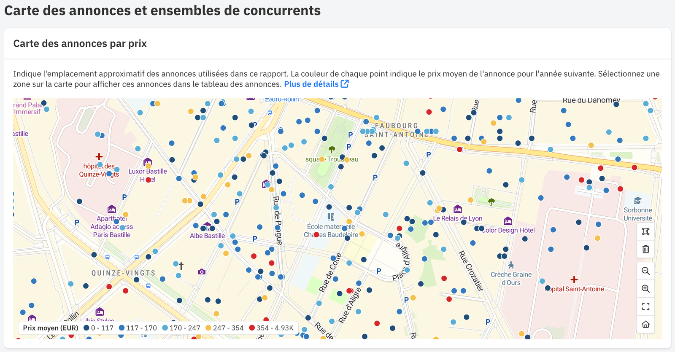Viewport: 675px width, 352px height.
Task: Click the hotel icon left of Rue de Prague
Action: (x=265, y=184)
